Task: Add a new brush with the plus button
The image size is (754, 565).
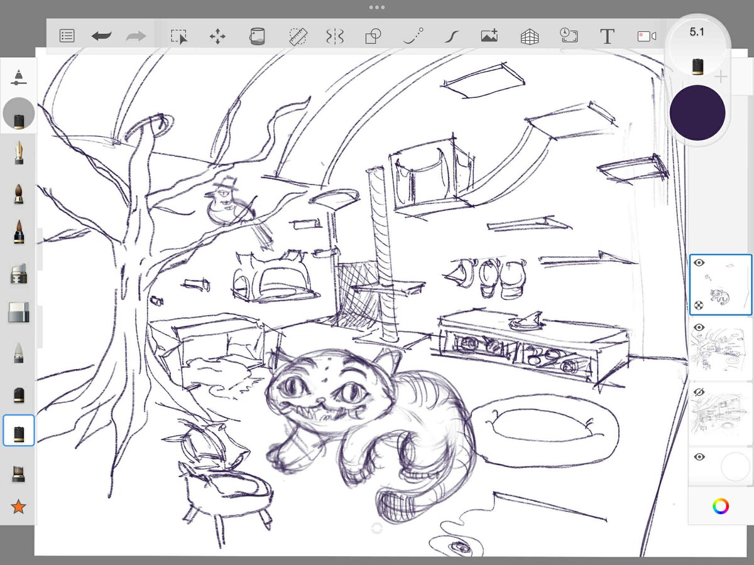Action: [720, 77]
